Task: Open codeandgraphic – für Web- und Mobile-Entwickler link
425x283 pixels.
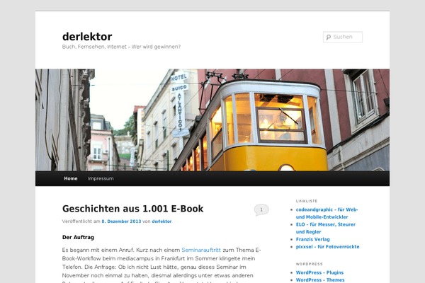Action: tap(327, 213)
